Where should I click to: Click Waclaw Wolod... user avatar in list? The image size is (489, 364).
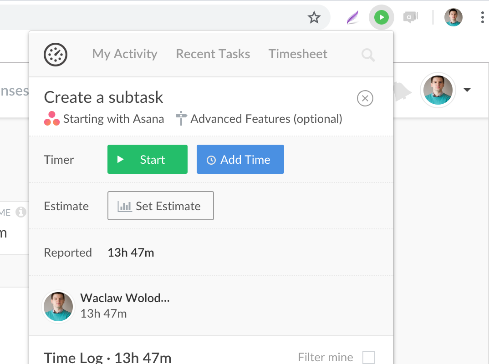pos(58,307)
